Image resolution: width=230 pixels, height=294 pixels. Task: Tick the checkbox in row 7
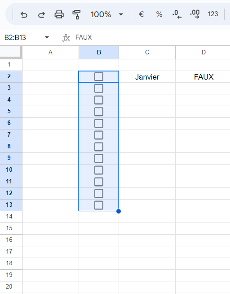point(99,135)
